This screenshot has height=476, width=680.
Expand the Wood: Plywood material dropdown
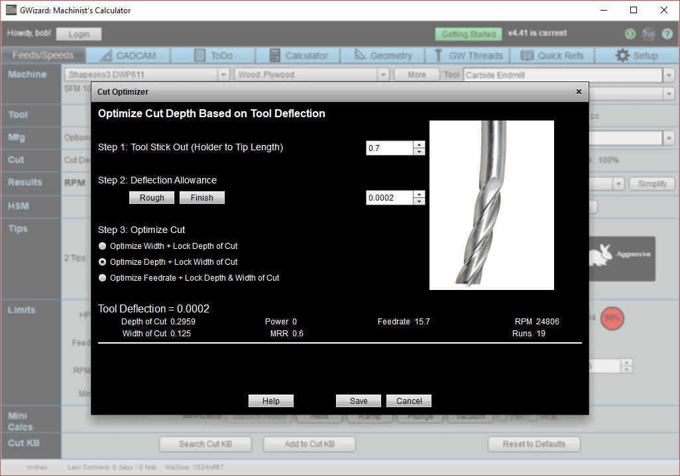tap(383, 75)
